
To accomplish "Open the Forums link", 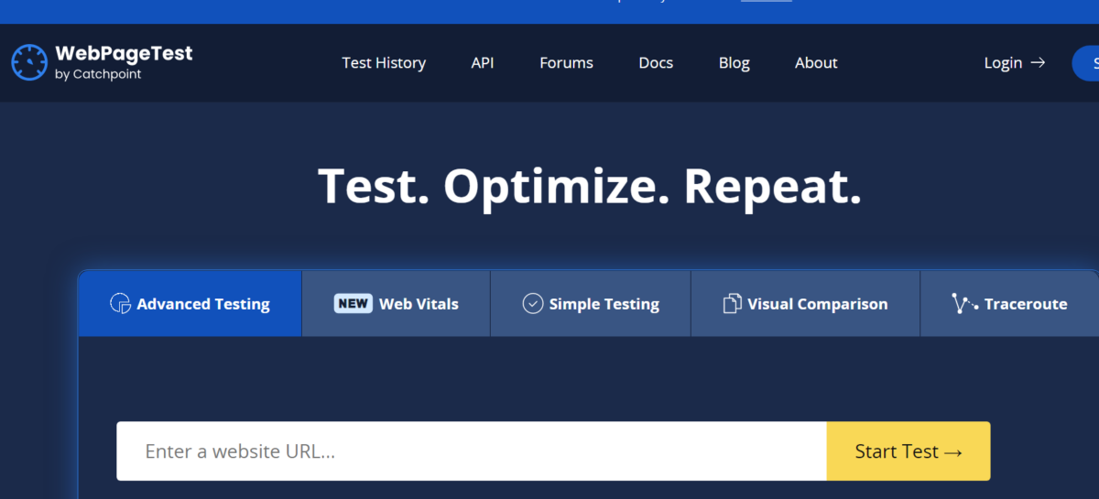I will 566,62.
